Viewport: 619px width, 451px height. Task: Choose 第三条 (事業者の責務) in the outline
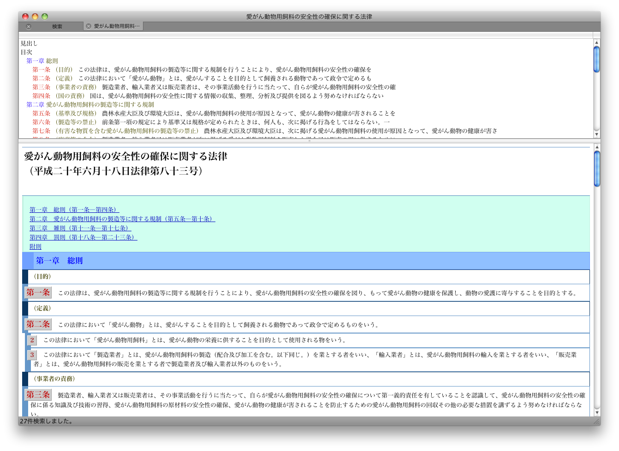(64, 87)
